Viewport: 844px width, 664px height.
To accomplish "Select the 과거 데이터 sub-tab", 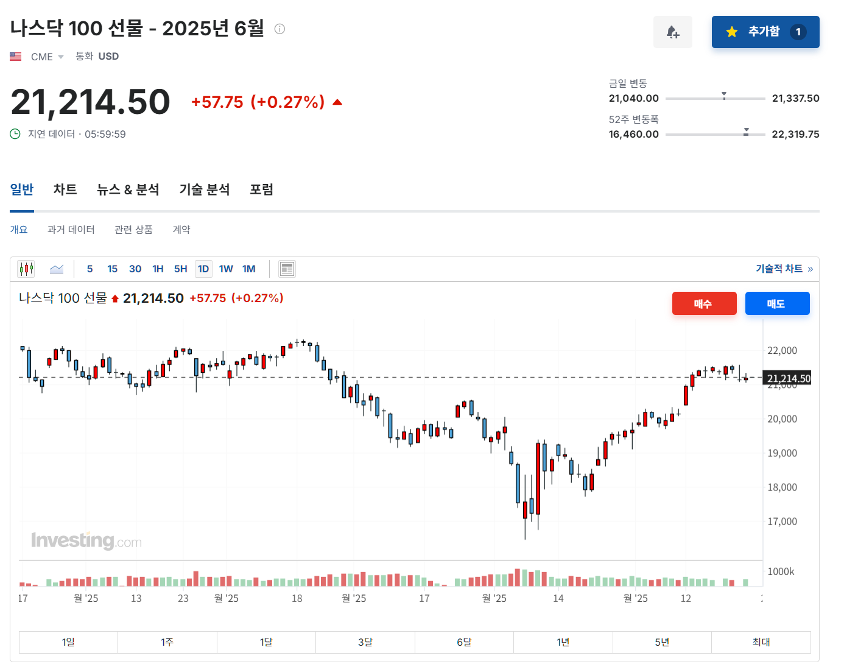I will tap(71, 229).
